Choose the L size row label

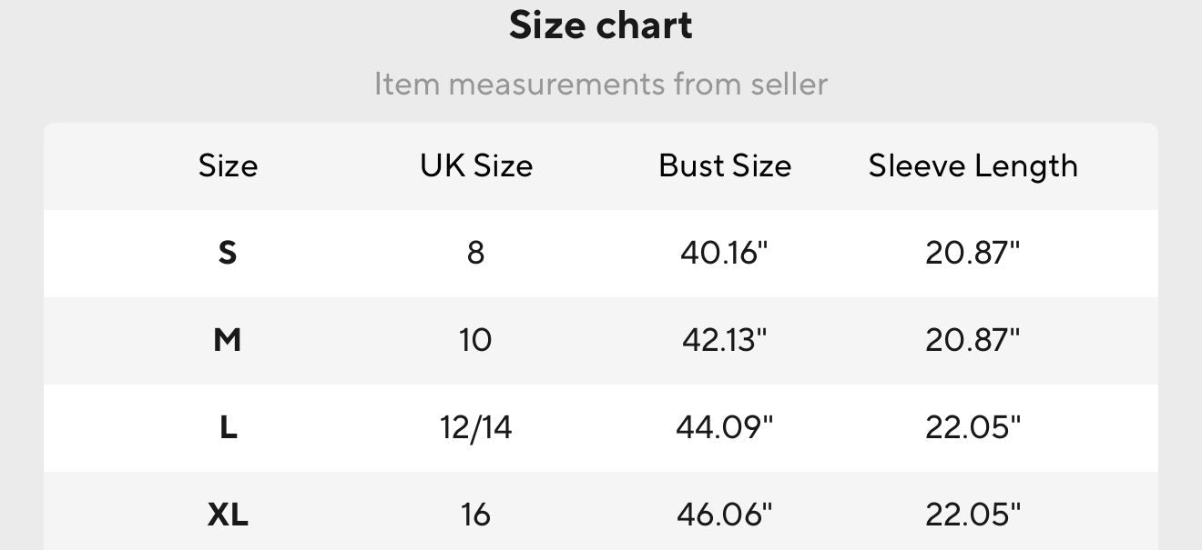228,427
